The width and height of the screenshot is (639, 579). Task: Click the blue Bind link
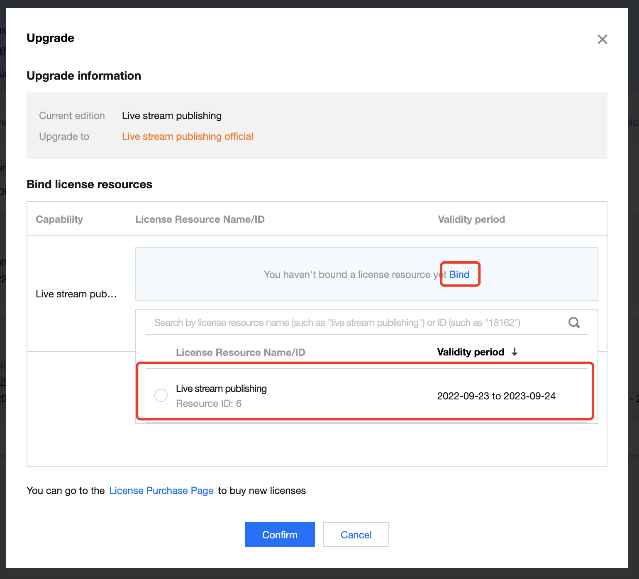click(x=459, y=275)
